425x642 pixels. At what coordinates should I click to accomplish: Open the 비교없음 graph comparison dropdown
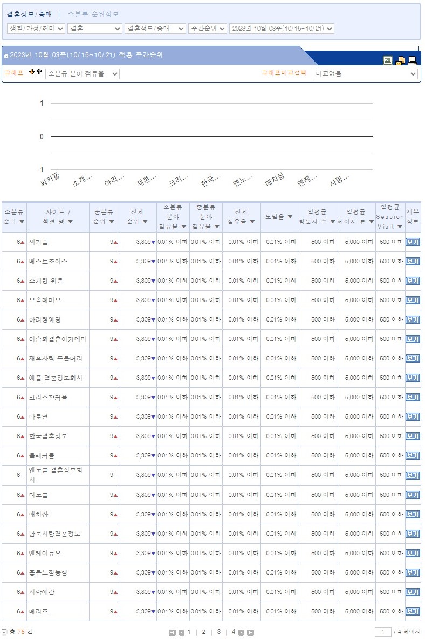[365, 74]
